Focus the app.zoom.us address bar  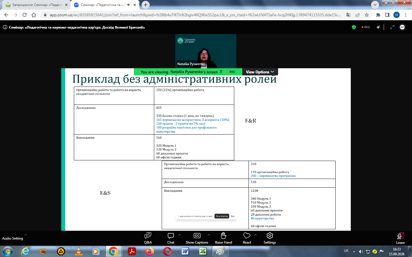pyautogui.click(x=195, y=15)
